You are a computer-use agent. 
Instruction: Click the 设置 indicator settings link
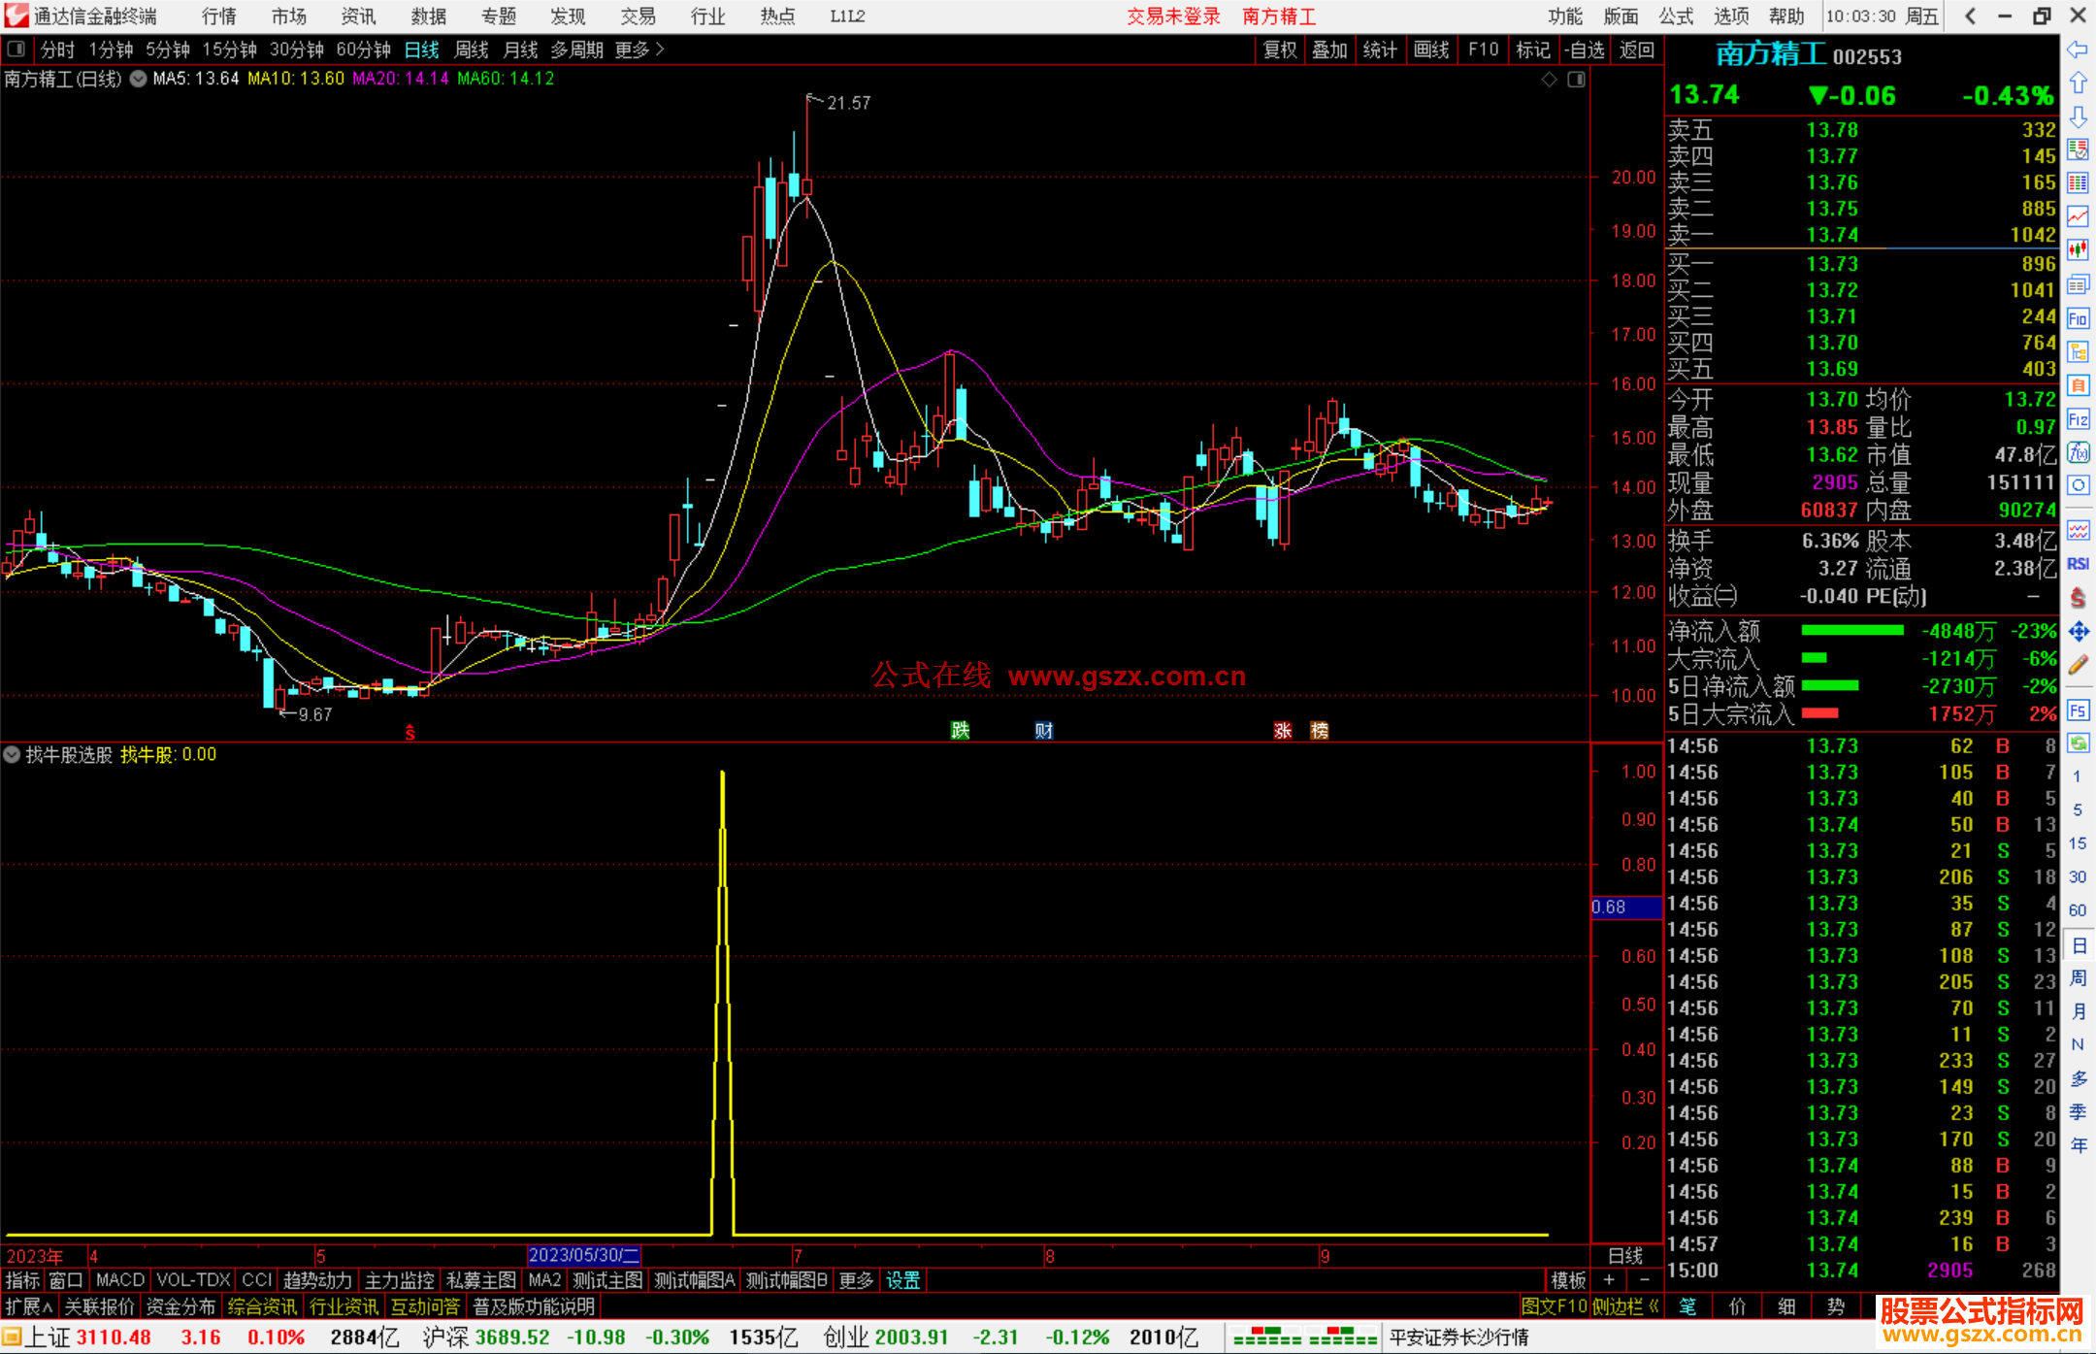[902, 1280]
